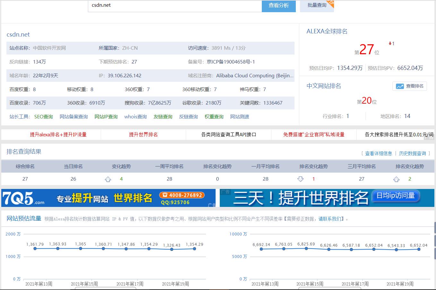Click the 批量查询 button

[x=317, y=6]
